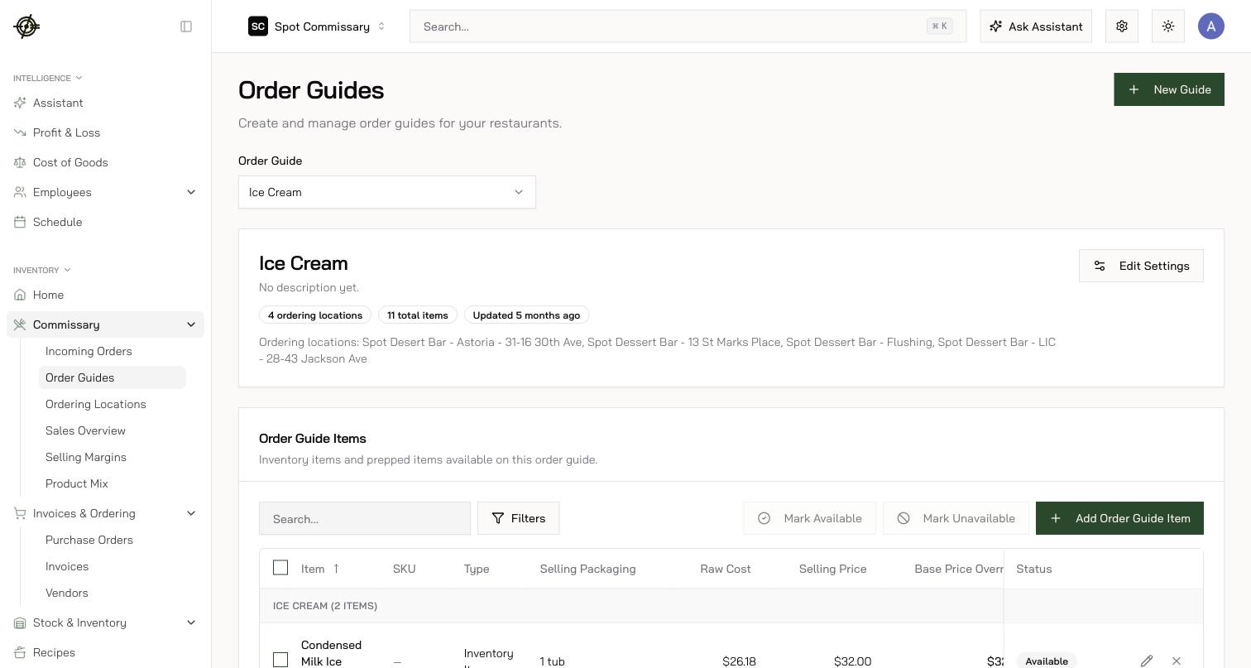Toggle the select-all items checkbox
Screen dimensions: 1251x668
(280, 567)
